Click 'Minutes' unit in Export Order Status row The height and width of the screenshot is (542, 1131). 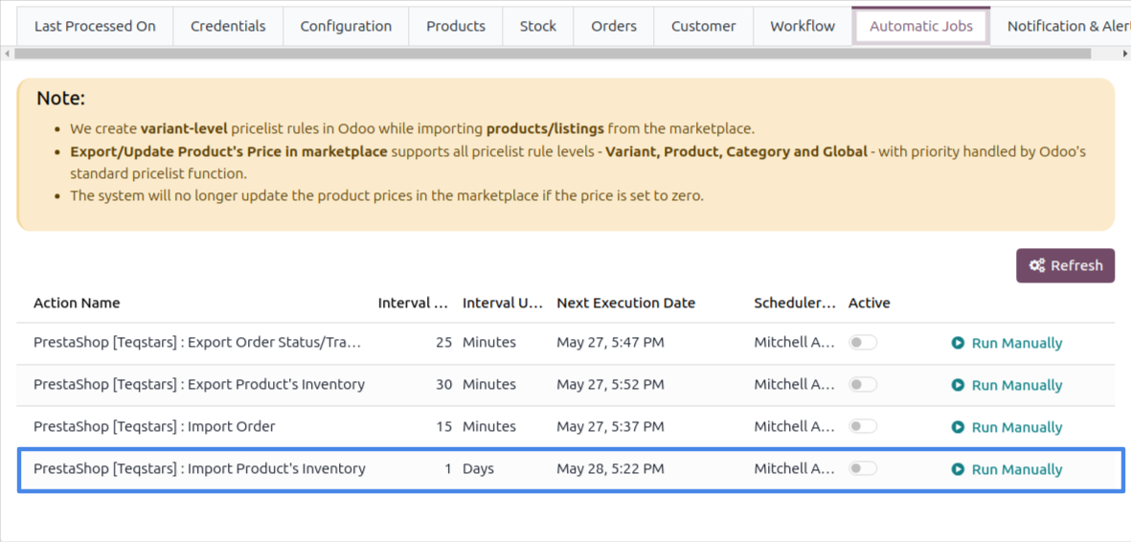click(x=489, y=343)
